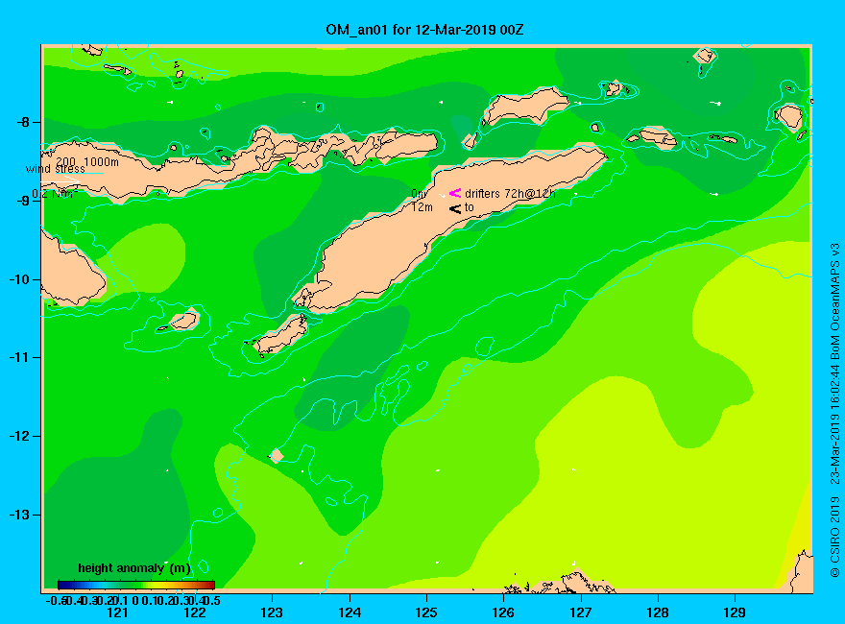Click the longitude label '125'
This screenshot has height=624, width=845.
[426, 612]
